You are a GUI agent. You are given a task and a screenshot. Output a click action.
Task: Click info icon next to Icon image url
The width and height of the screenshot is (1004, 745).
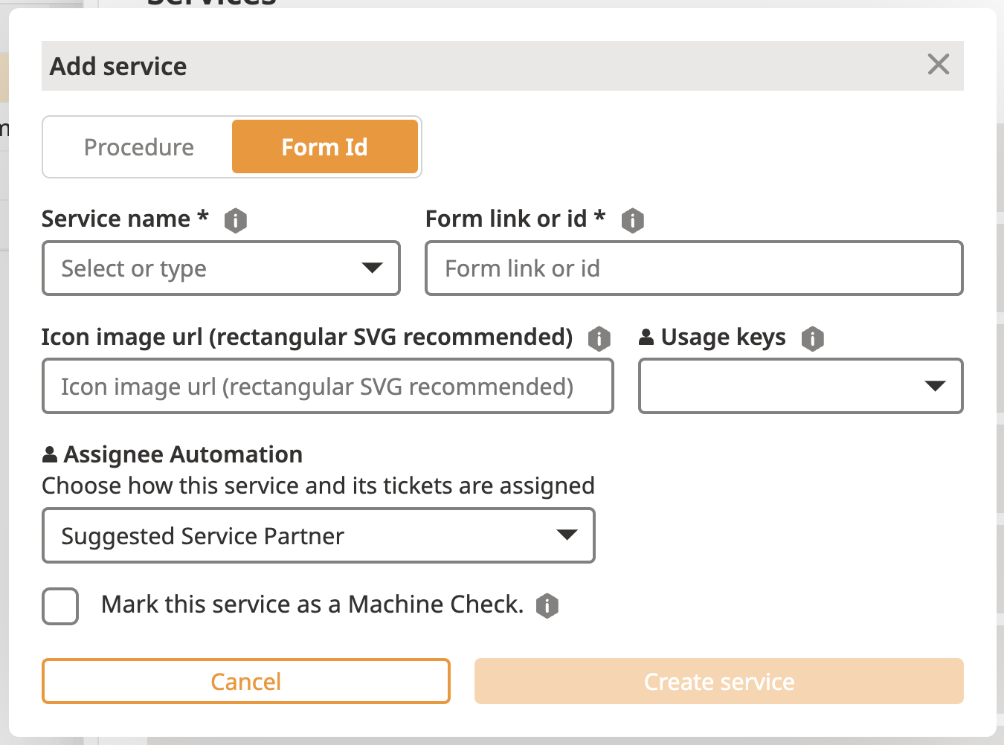pos(599,338)
